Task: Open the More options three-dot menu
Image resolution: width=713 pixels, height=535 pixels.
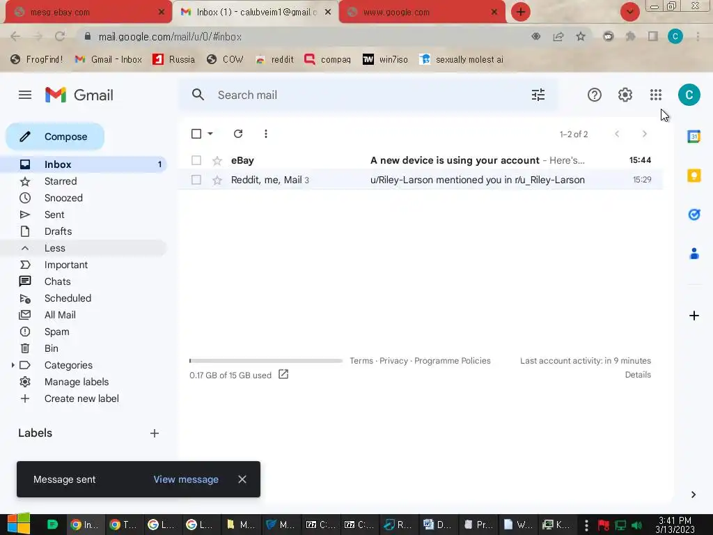Action: (266, 134)
